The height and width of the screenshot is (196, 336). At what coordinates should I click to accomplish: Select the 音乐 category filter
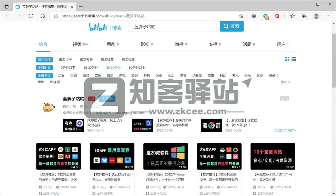point(98,75)
